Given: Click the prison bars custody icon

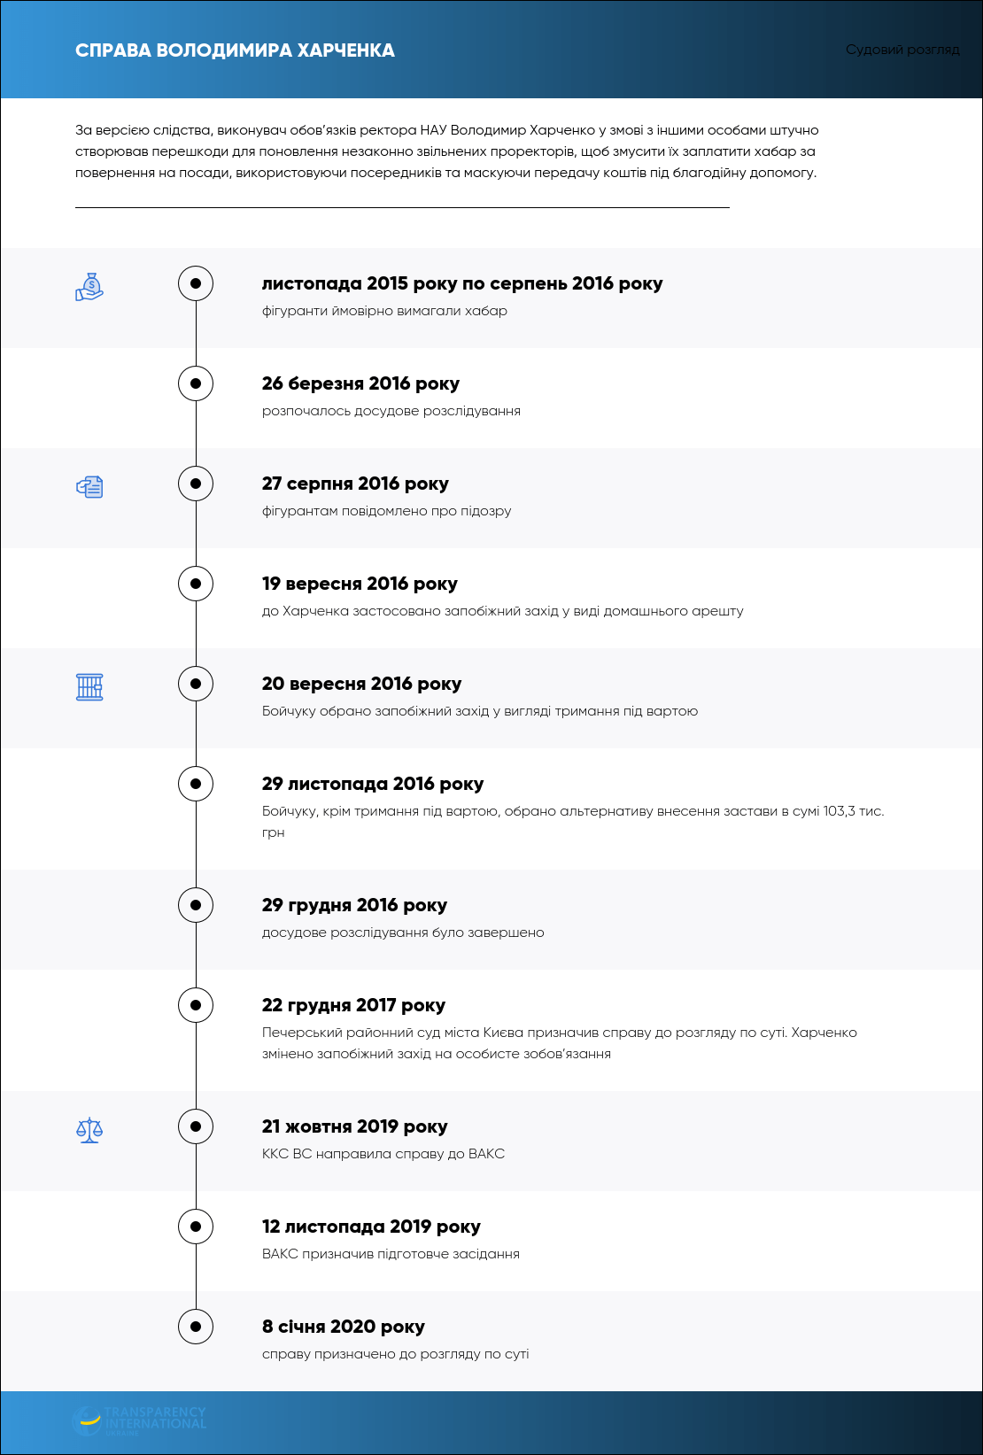Looking at the screenshot, I should [89, 686].
